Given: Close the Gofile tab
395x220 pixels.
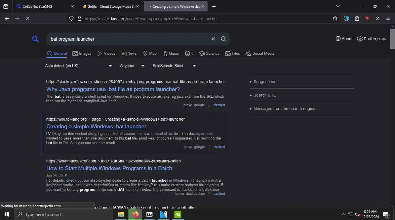Looking at the screenshot, I should tap(138, 6).
